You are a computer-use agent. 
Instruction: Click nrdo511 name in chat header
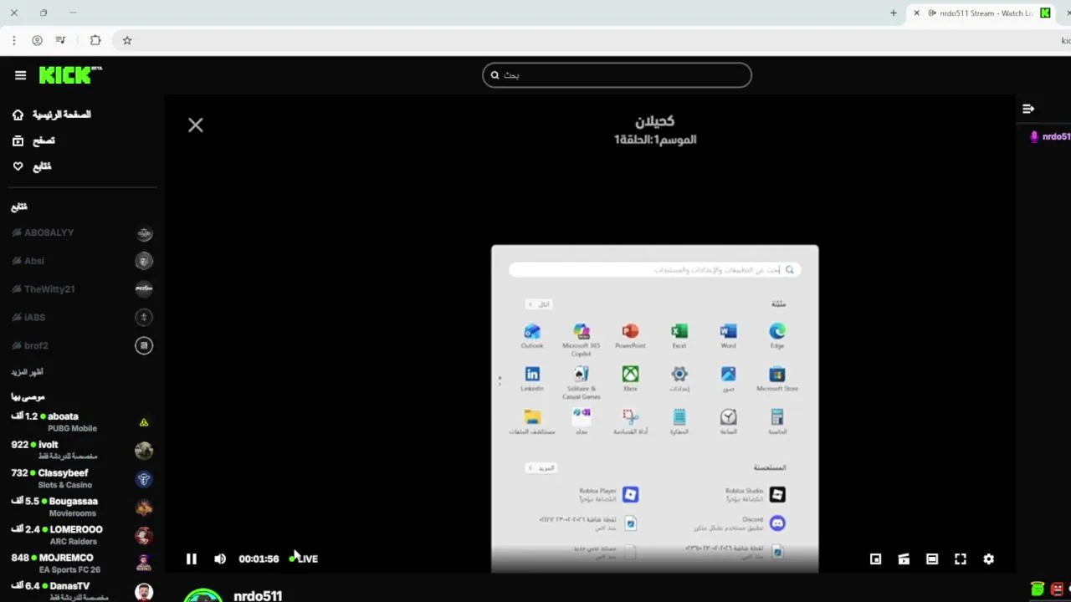1056,136
